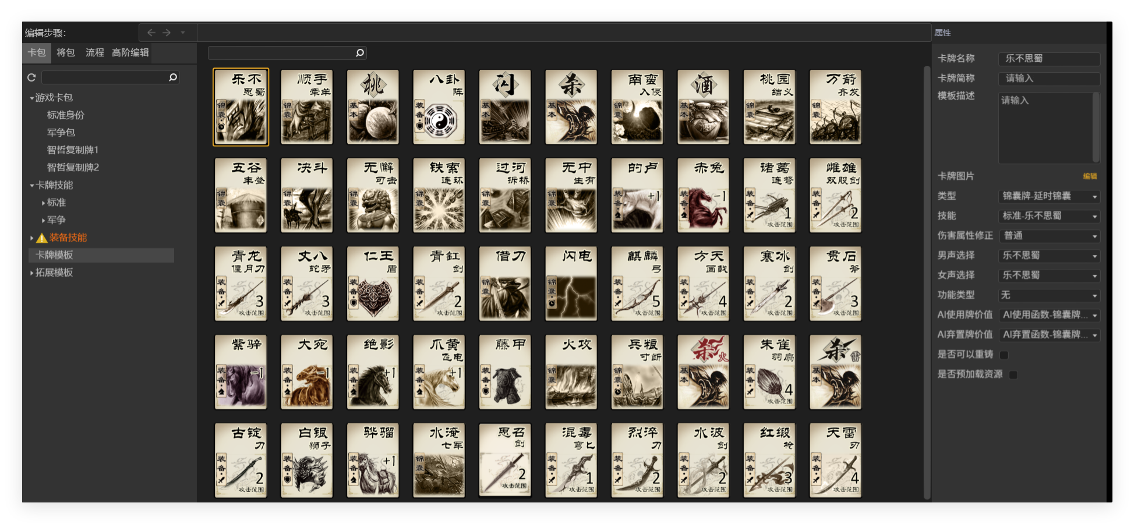Select the 赤兔 red horse card
This screenshot has height=524, width=1134.
pos(703,196)
